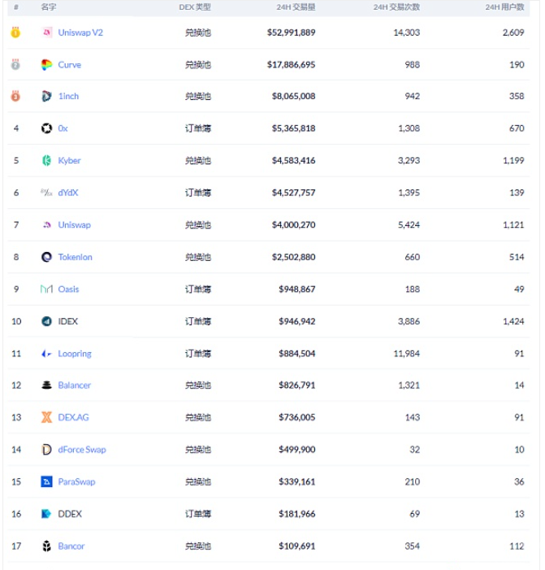Screen dimensions: 545x570
Task: Click the IDEX name text
Action: [x=68, y=321]
